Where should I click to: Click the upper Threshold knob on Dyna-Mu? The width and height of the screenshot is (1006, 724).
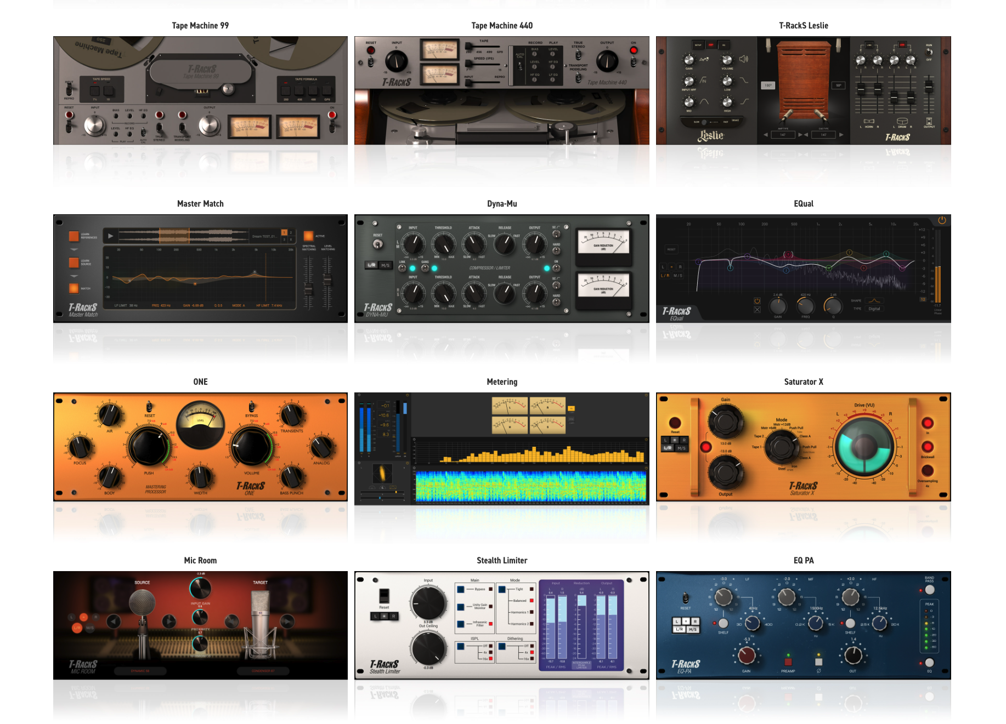point(443,243)
